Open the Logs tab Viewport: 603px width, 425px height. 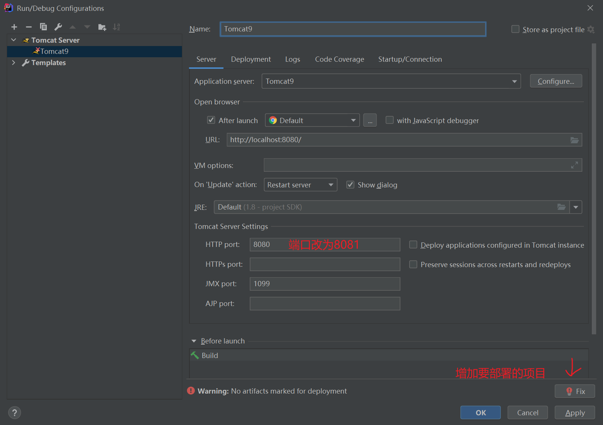pos(292,59)
